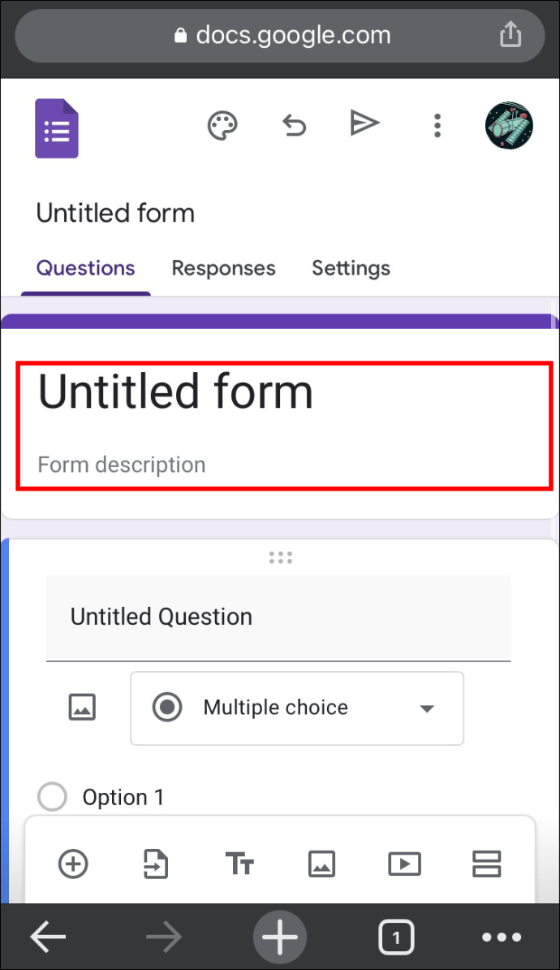
Task: Select the Option 1 radio button
Action: pyautogui.click(x=53, y=797)
